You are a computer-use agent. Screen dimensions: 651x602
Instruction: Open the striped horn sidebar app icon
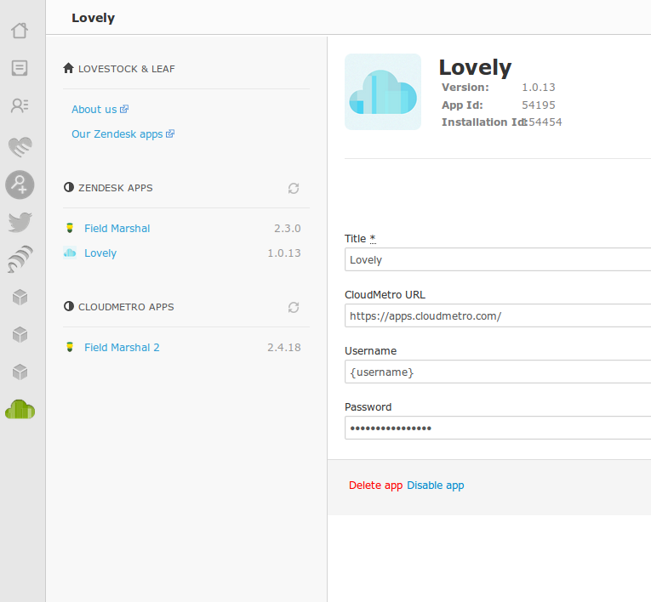tap(20, 259)
